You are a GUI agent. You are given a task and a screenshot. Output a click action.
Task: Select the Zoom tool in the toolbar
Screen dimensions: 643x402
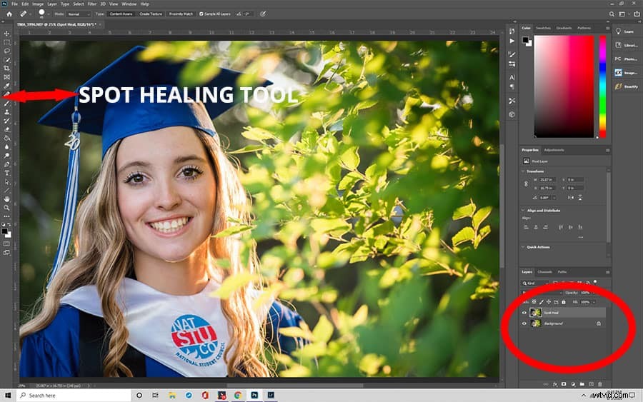click(x=6, y=208)
